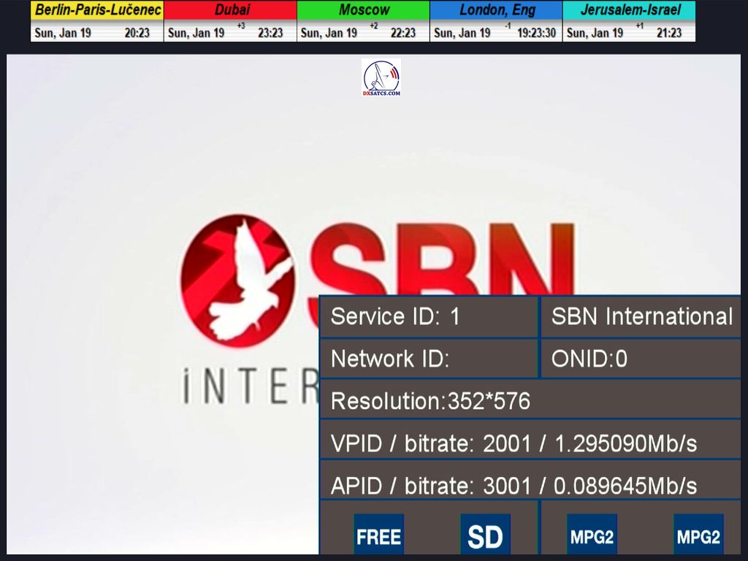The image size is (748, 561).
Task: Select the Jerusalem-Israel clock header
Action: tap(629, 10)
